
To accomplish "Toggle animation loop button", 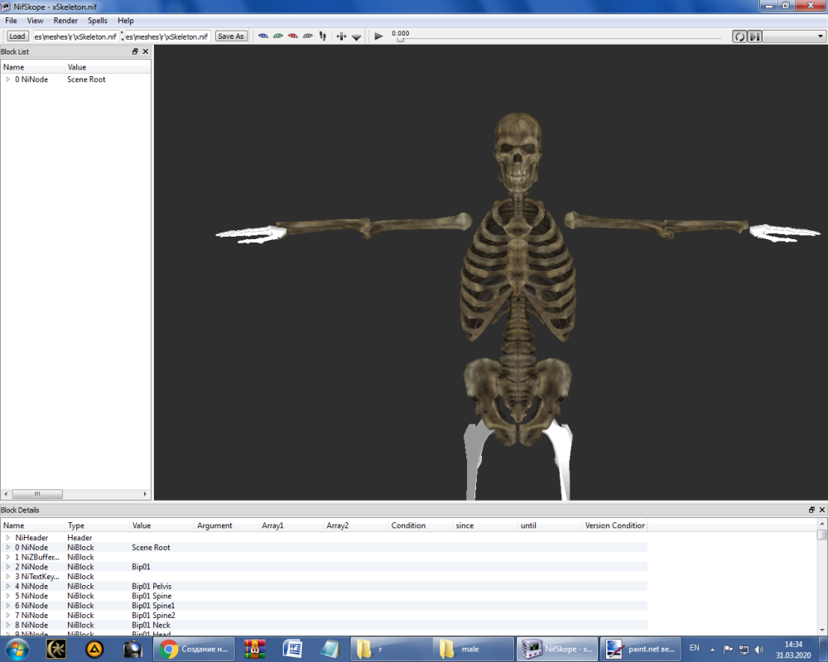I will pos(739,36).
